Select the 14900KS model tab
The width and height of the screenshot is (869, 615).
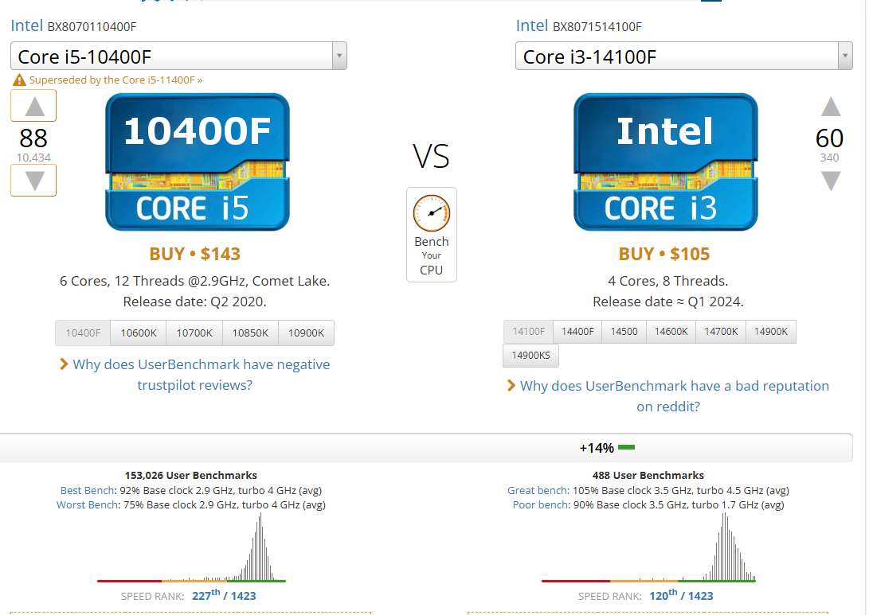530,356
